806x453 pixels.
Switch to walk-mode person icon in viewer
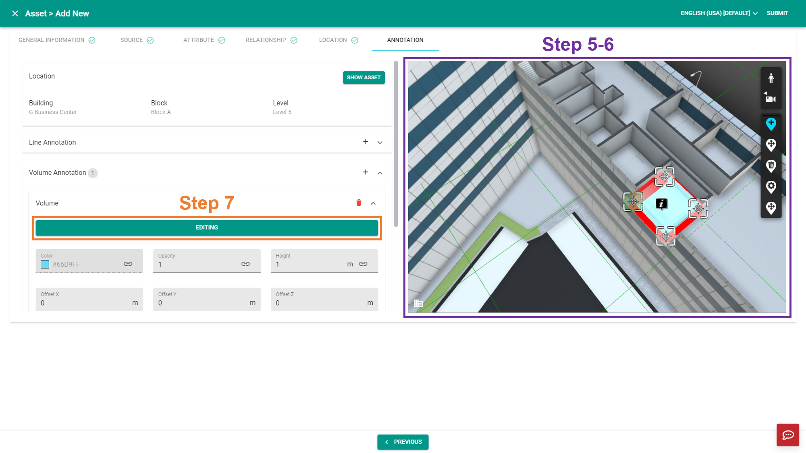click(x=771, y=78)
